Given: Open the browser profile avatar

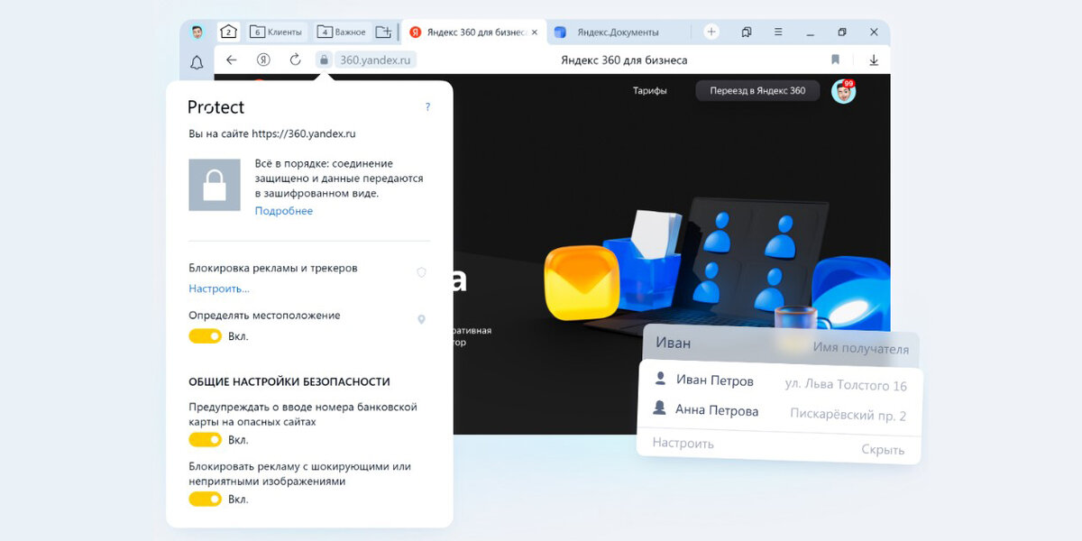Looking at the screenshot, I should pyautogui.click(x=197, y=32).
